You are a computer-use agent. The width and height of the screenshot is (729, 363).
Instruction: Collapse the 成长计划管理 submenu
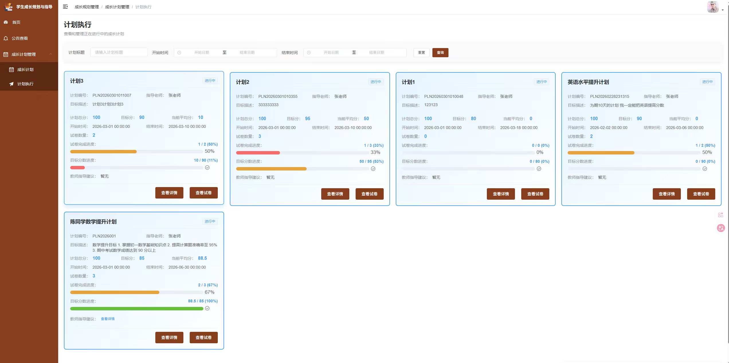click(x=29, y=54)
